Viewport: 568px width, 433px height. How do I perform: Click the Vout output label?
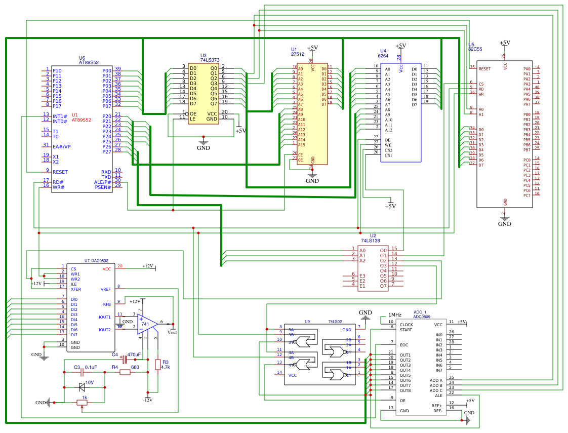172,332
